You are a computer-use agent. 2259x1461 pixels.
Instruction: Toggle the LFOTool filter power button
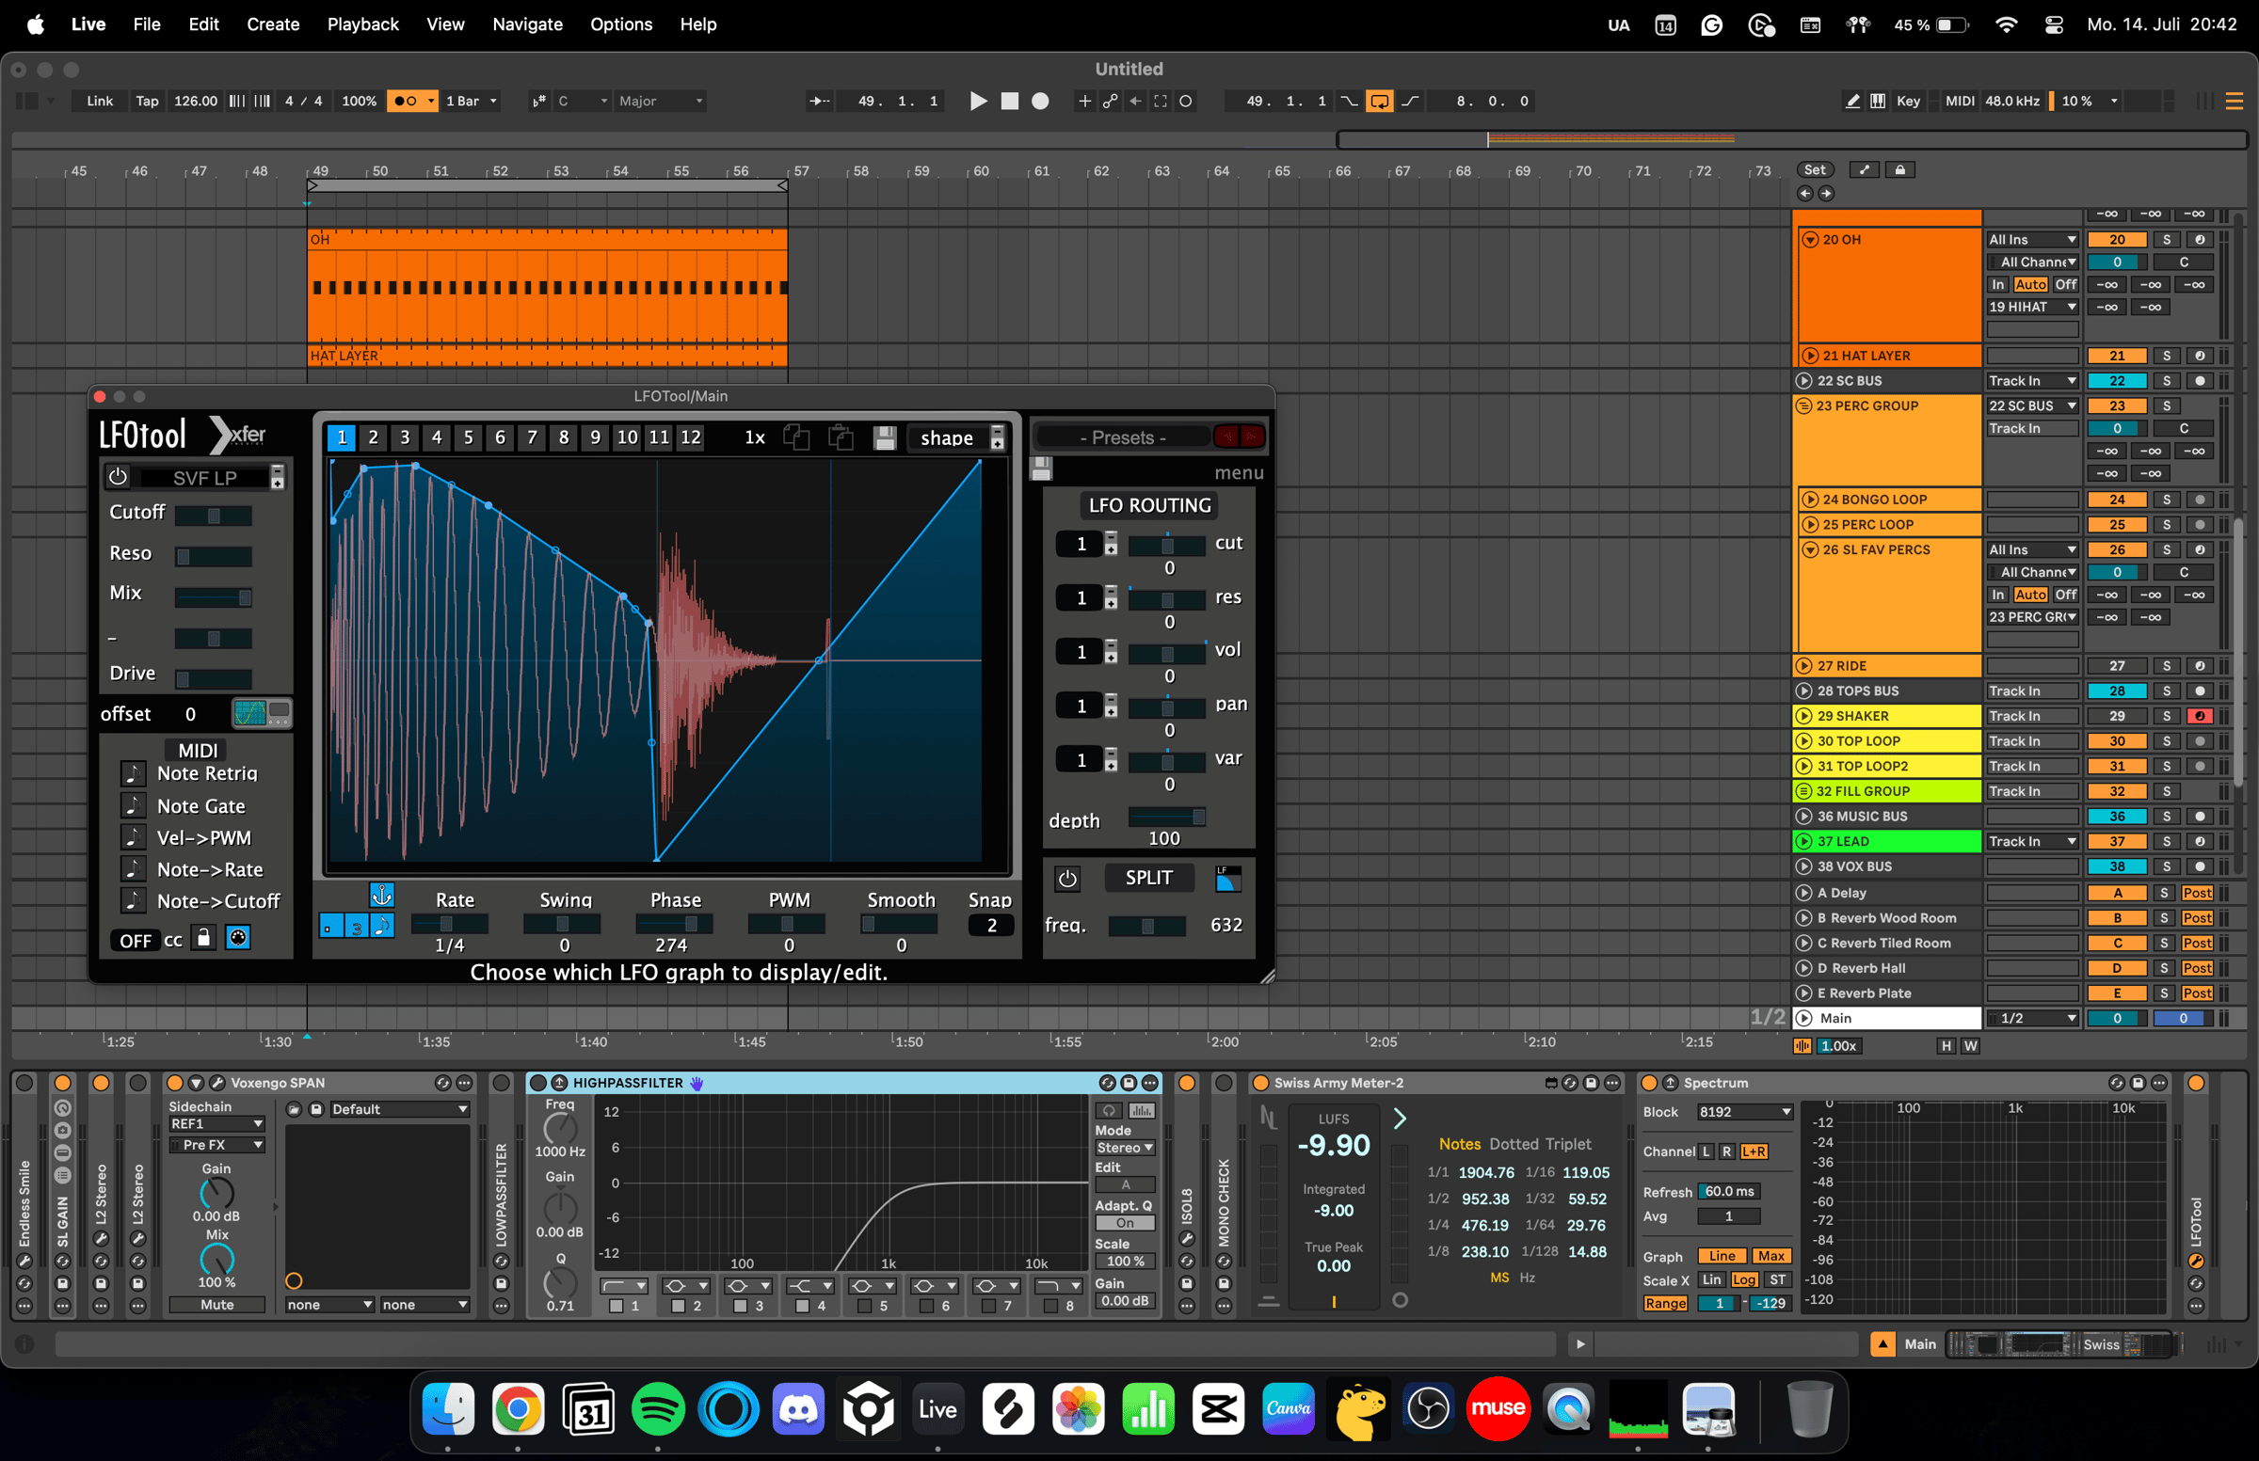(118, 477)
